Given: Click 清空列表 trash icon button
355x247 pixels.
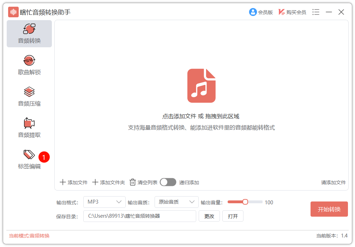Looking at the screenshot, I should tap(143, 182).
